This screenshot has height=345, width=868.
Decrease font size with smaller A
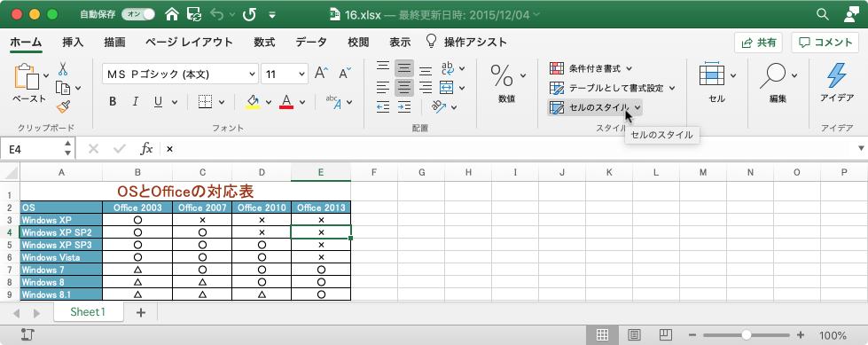click(x=345, y=73)
